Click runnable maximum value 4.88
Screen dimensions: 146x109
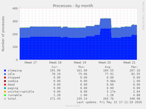(137, 95)
